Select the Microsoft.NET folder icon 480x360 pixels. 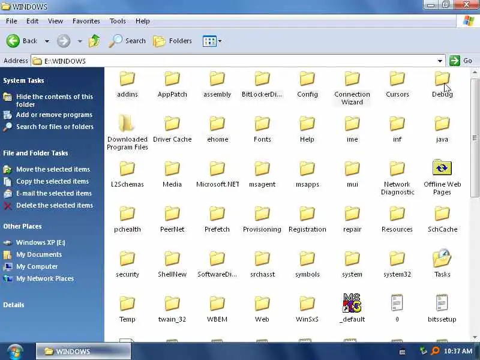point(217,169)
